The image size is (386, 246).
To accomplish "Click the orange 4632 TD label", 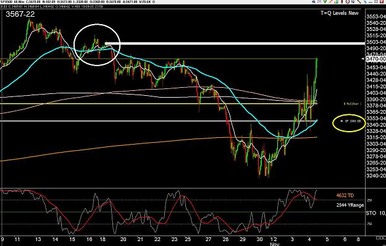I will (x=345, y=195).
